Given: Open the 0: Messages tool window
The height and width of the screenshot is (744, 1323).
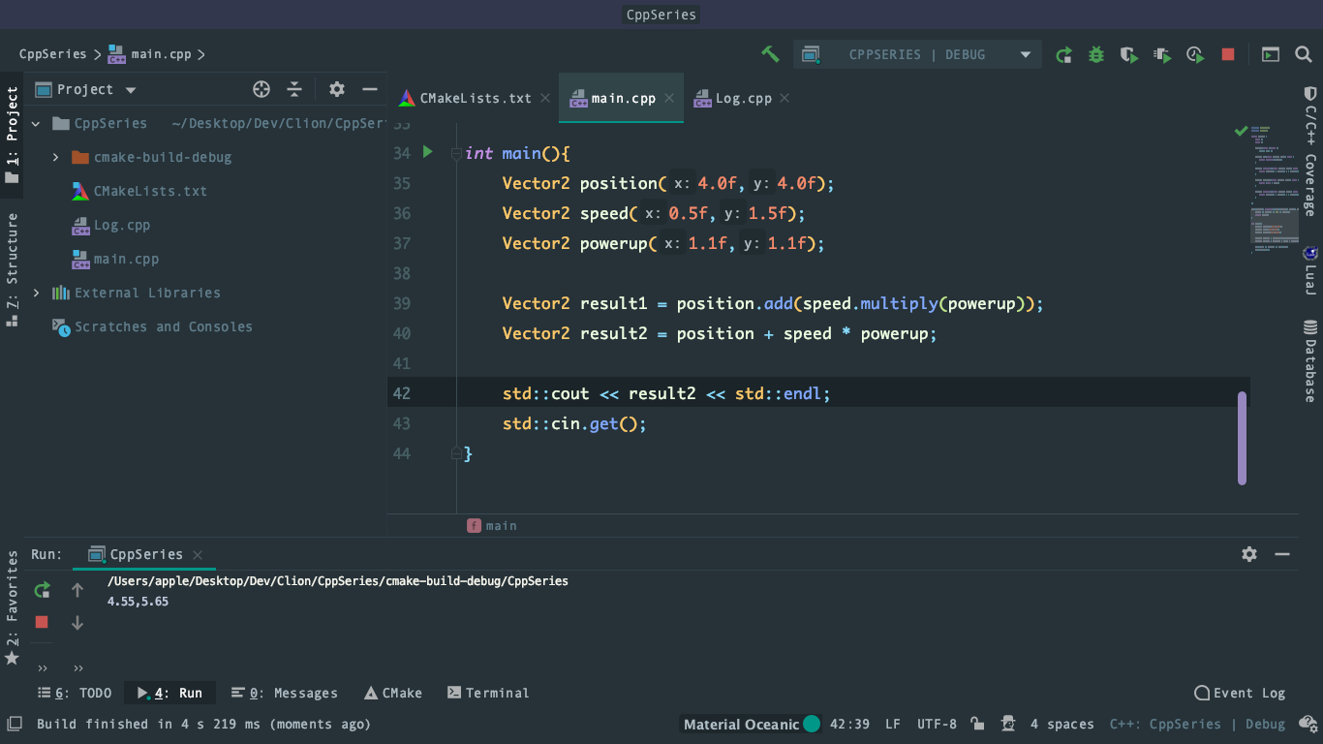Looking at the screenshot, I should pyautogui.click(x=285, y=693).
